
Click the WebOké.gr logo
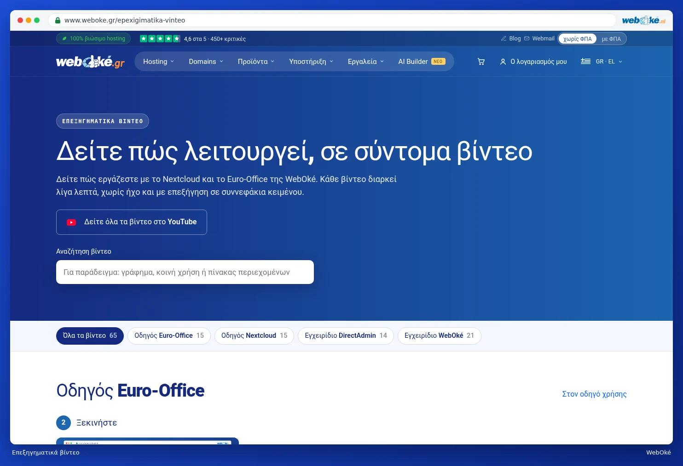[90, 62]
